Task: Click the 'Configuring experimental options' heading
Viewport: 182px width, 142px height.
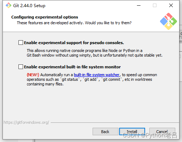Action: 45,17
